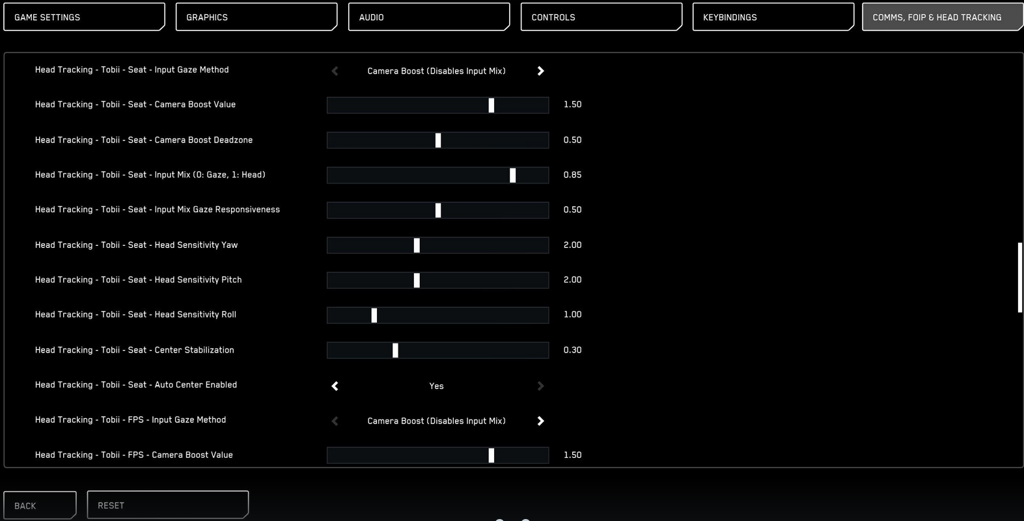Screen dimensions: 1024x521
Task: Click right arrow for FPS Input Gaze Method
Action: (x=540, y=421)
